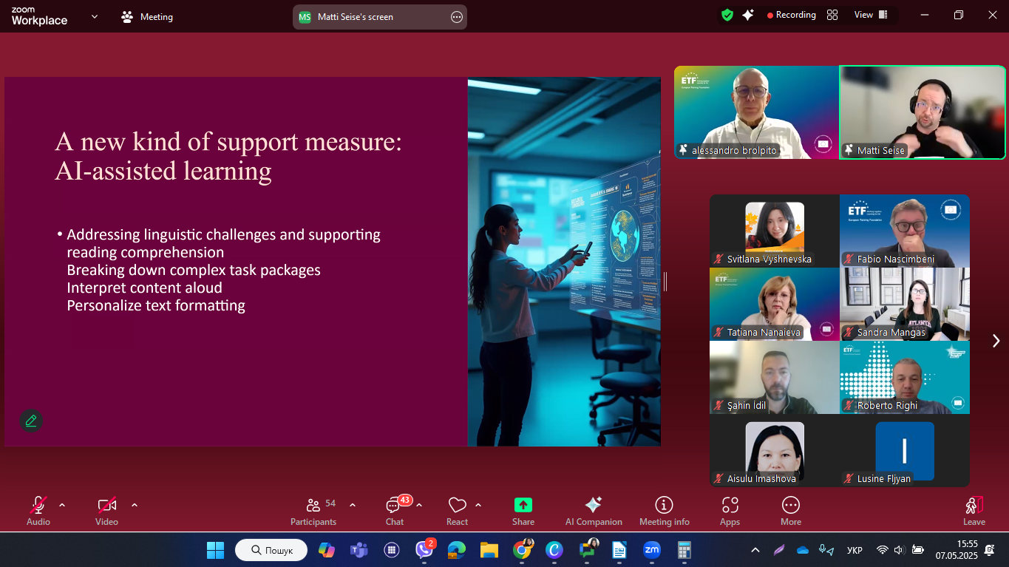The height and width of the screenshot is (567, 1009).
Task: Open the View layout menu
Action: pos(870,16)
